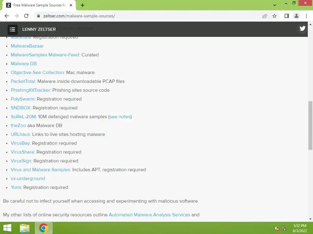Select the Free Malware Sample Sources tab

39,5
